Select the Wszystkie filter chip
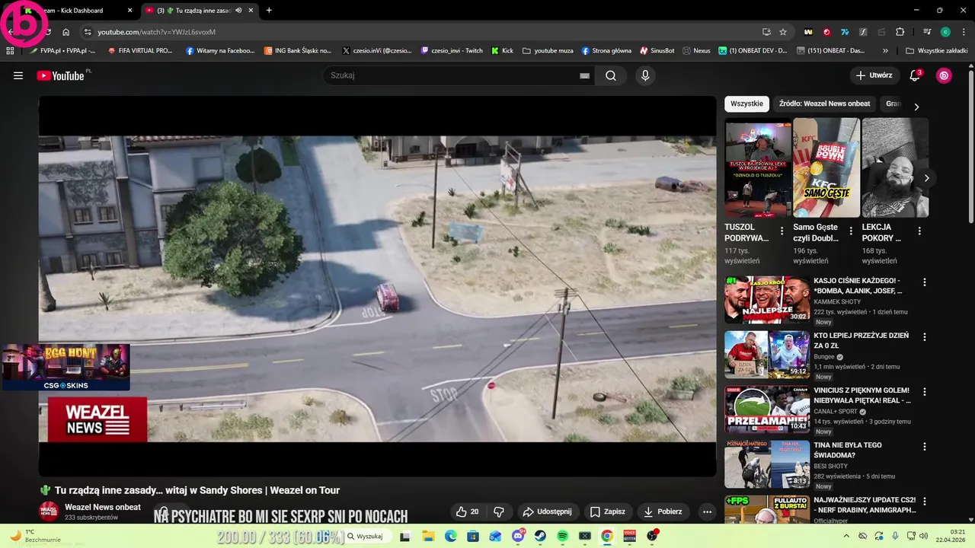The image size is (975, 548). pos(746,104)
